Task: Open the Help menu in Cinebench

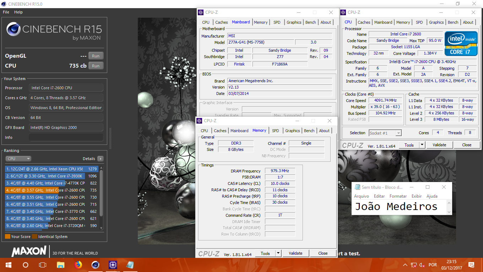Action: click(18, 12)
